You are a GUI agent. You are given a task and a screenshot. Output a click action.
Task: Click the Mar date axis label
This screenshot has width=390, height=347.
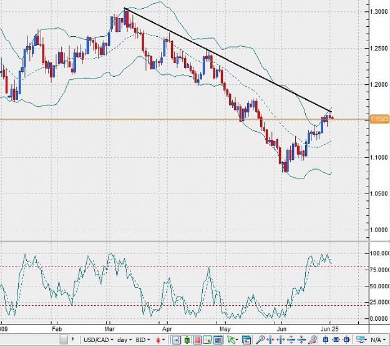[x=109, y=329]
